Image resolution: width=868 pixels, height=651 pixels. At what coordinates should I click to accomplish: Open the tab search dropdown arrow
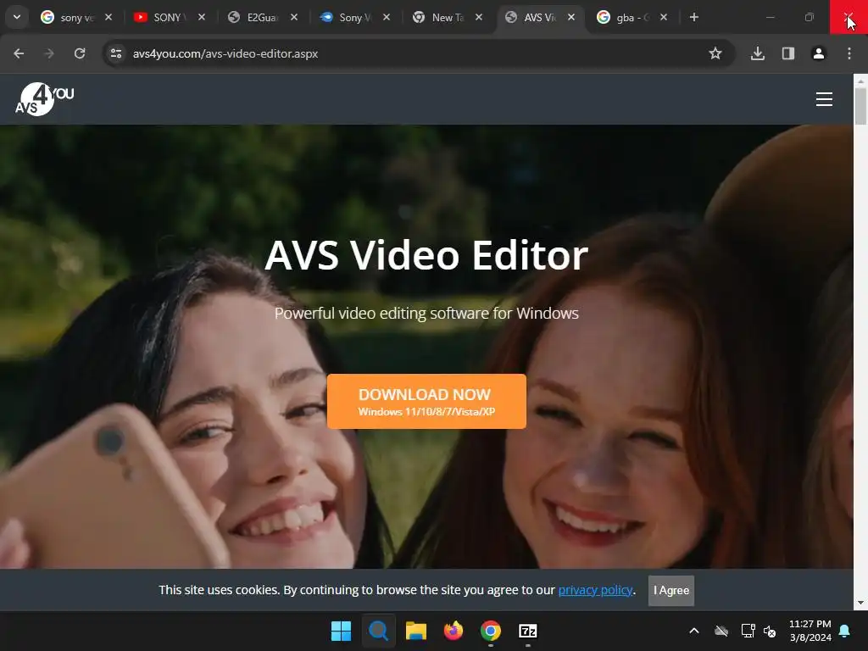pos(17,17)
